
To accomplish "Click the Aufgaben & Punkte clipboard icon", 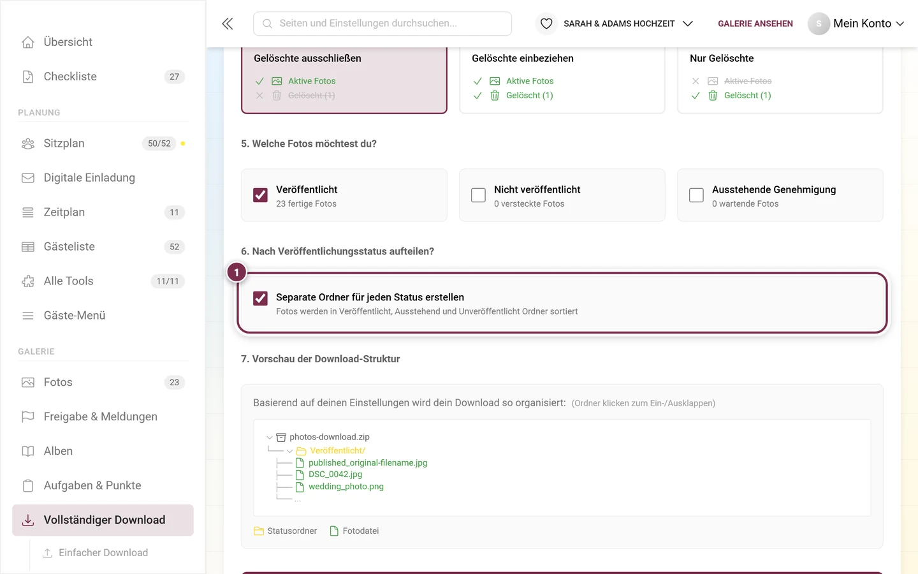I will pos(28,486).
